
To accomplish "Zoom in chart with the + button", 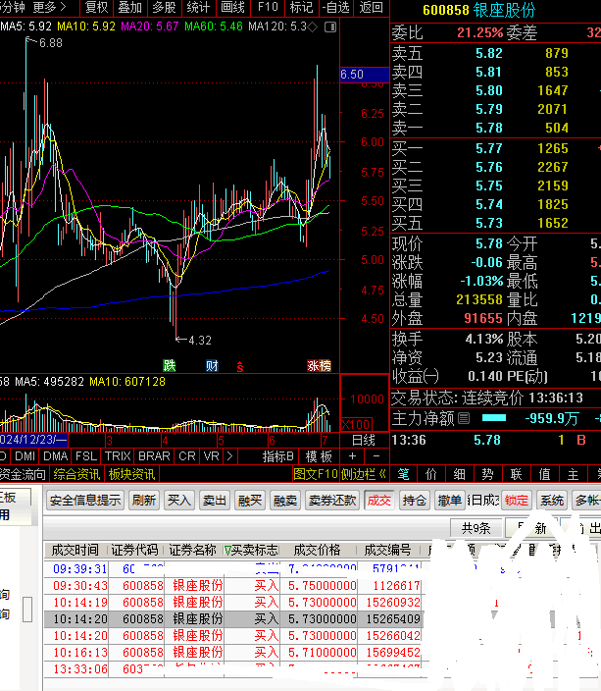I will pyautogui.click(x=352, y=456).
